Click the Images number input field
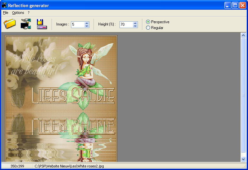This screenshot has width=248, height=170. point(78,25)
